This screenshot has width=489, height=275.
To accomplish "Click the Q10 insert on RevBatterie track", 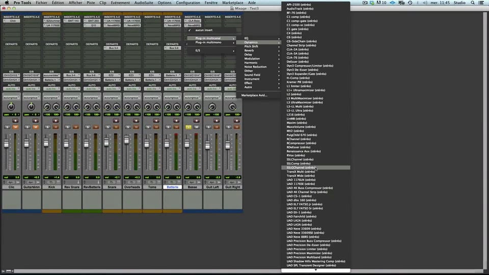I will point(92,25).
